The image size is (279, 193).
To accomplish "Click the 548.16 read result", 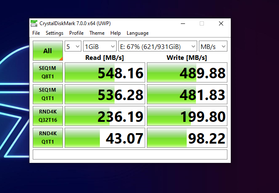I will (105, 72).
